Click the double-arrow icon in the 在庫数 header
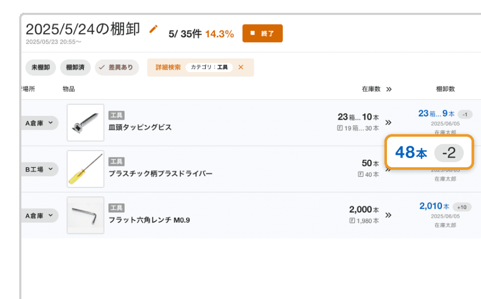Image resolution: width=481 pixels, height=299 pixels. tap(389, 89)
